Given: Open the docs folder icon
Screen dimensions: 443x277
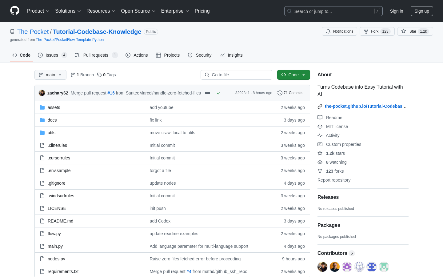Looking at the screenshot, I should pyautogui.click(x=42, y=120).
